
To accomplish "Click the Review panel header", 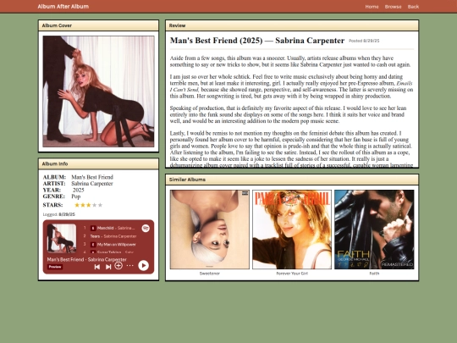I will tap(292, 25).
